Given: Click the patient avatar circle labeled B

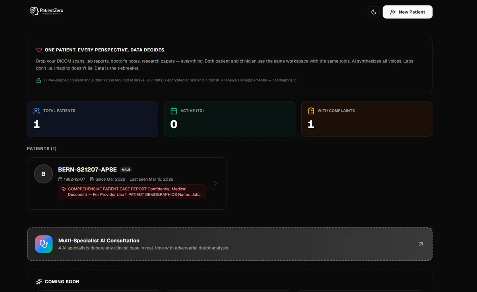Looking at the screenshot, I should (x=43, y=174).
